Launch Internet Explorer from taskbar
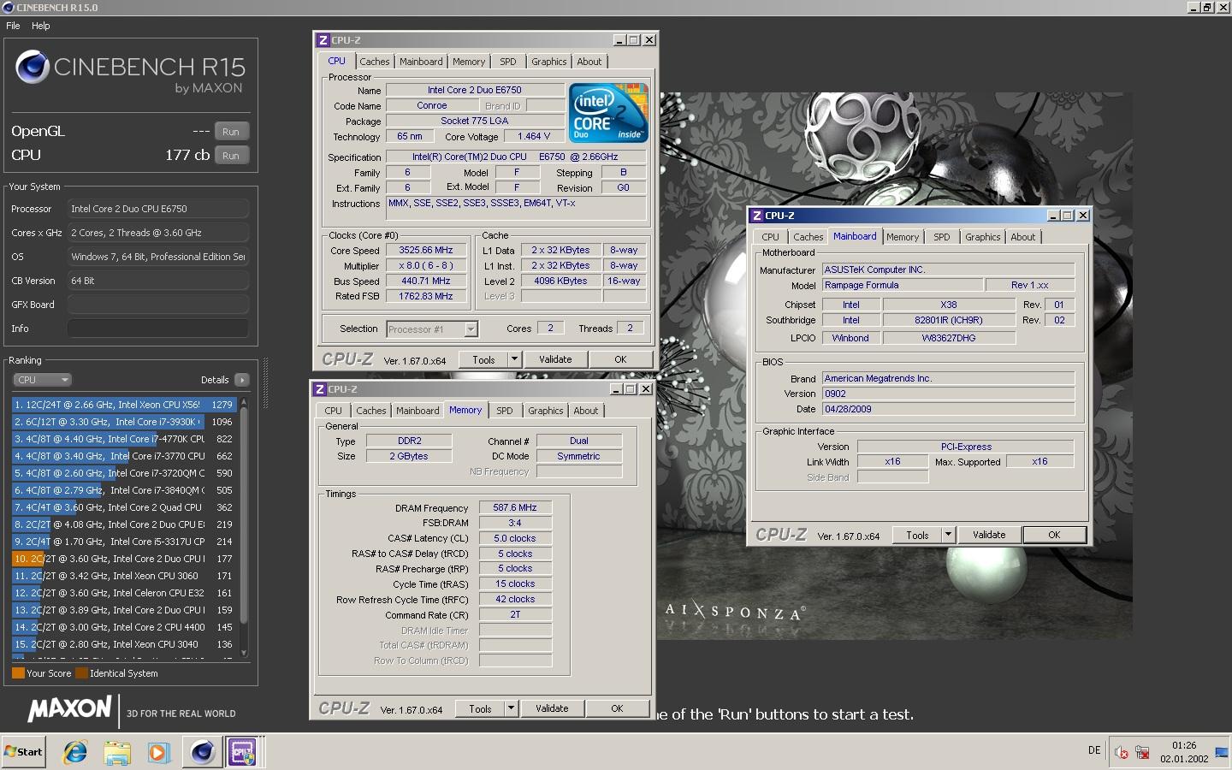This screenshot has height=770, width=1232. pos(75,752)
